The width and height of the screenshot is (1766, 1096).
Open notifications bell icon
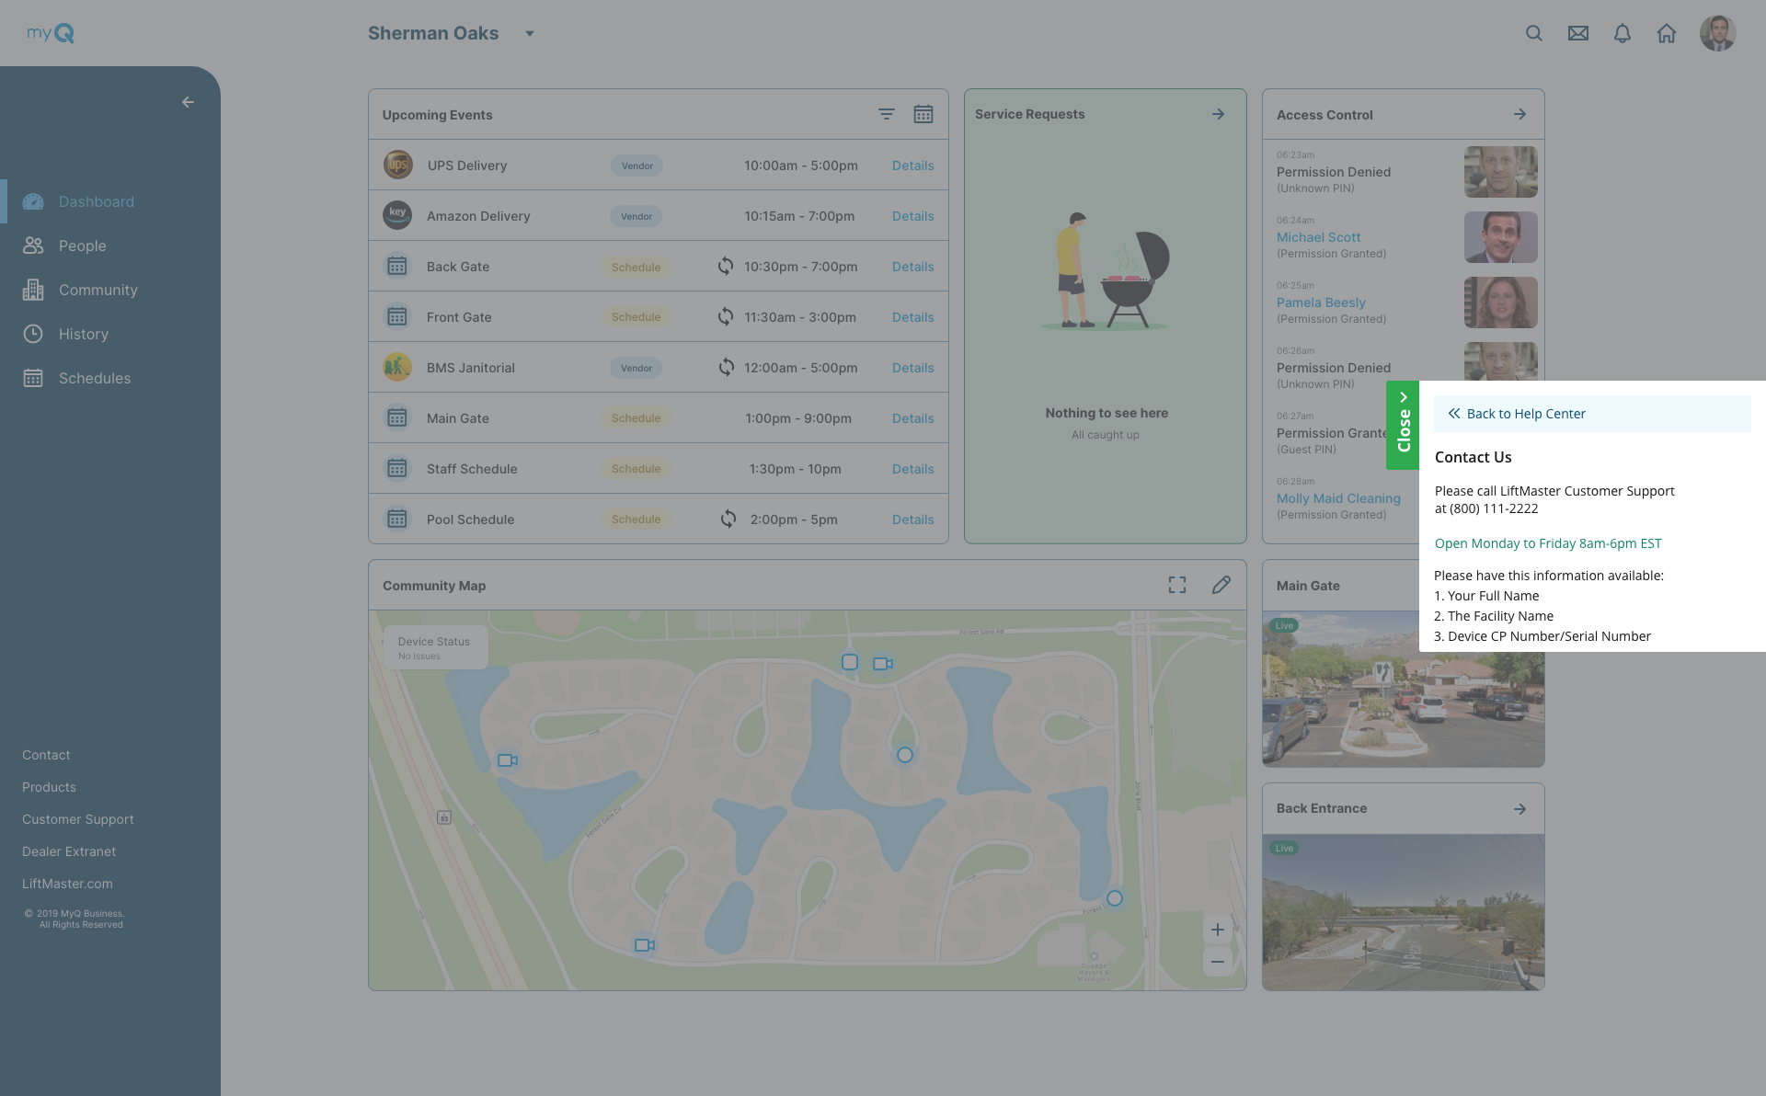click(x=1623, y=33)
